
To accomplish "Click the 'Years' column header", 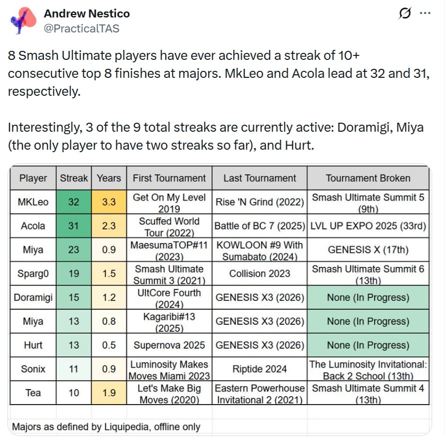I will [x=108, y=178].
